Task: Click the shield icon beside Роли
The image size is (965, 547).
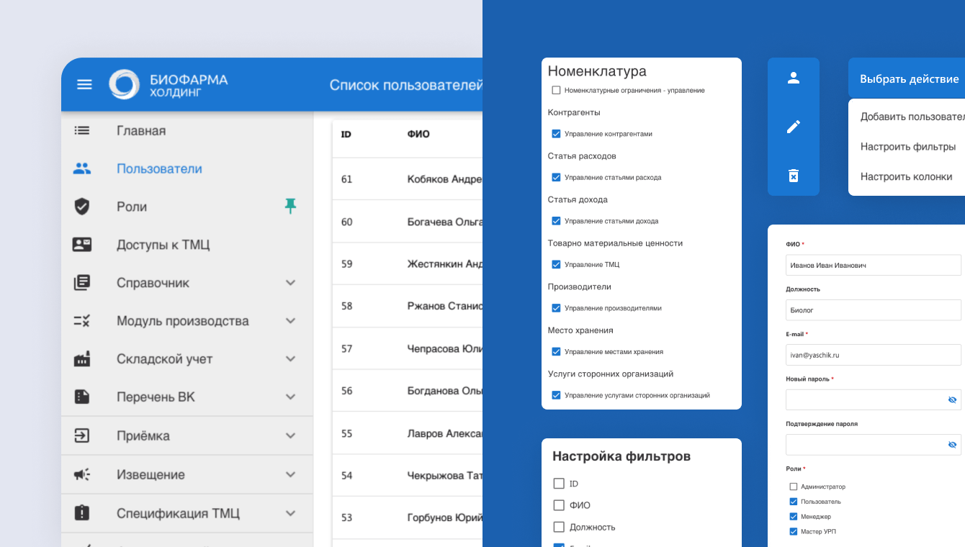Action: click(x=82, y=207)
